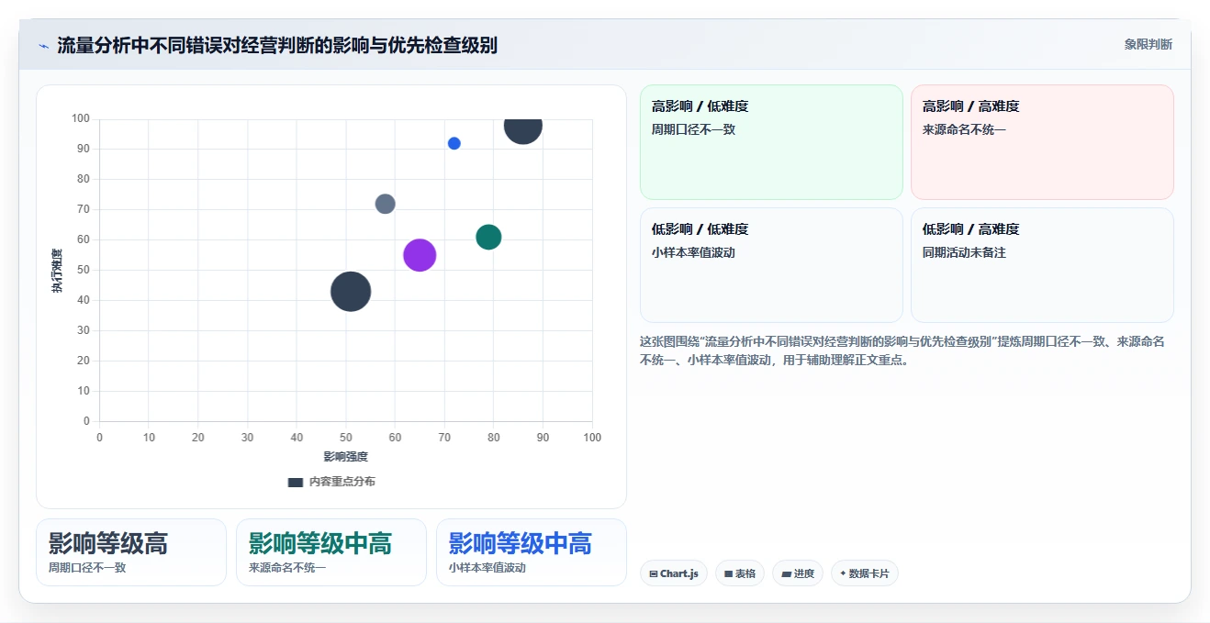The height and width of the screenshot is (623, 1210).
Task: Click the lightning icon beside the title
Action: coord(43,46)
